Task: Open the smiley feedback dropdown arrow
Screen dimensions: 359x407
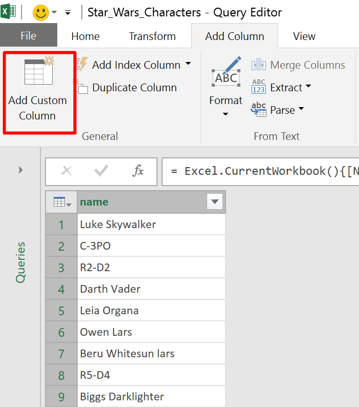Action: click(54, 12)
